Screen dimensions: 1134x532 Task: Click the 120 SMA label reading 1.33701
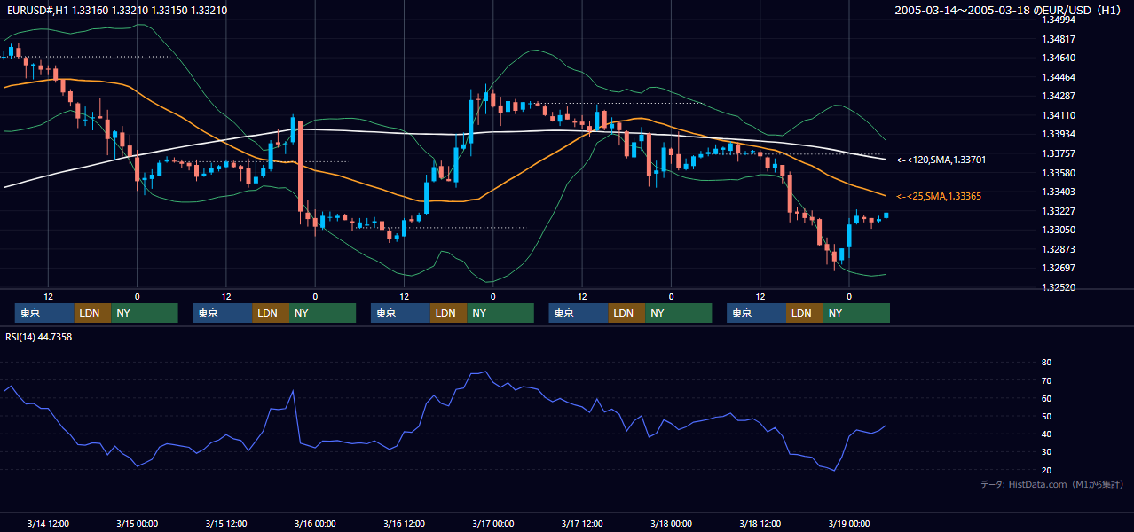click(941, 160)
